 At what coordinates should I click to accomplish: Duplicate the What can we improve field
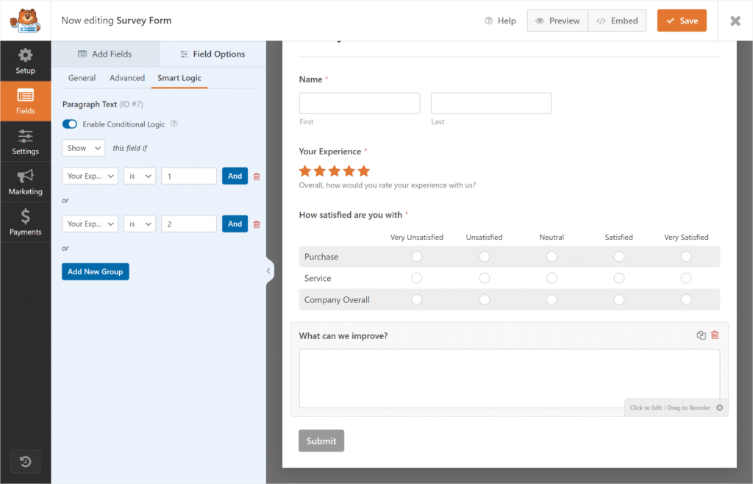700,335
